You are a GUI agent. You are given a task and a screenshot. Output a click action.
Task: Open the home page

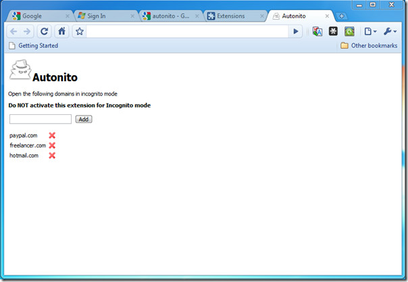click(x=61, y=32)
